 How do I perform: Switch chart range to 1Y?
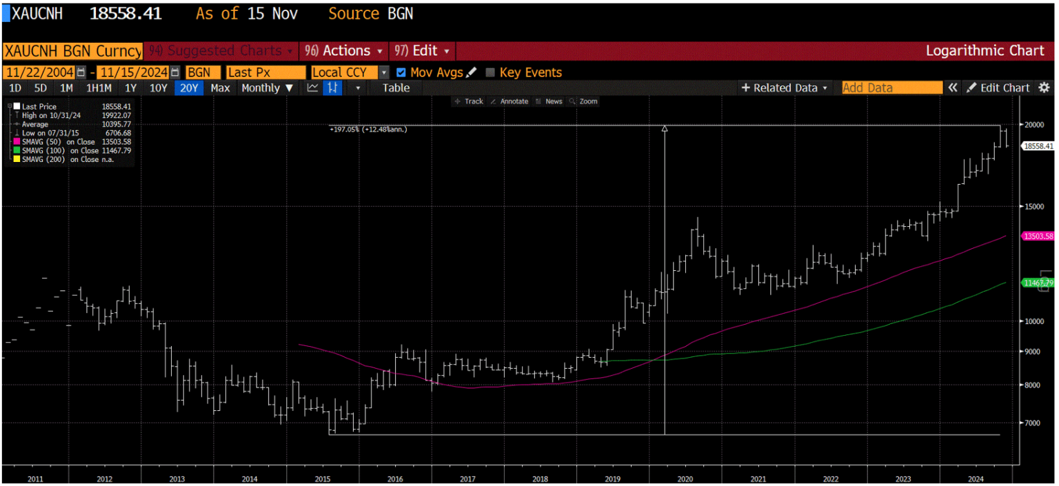click(x=130, y=88)
